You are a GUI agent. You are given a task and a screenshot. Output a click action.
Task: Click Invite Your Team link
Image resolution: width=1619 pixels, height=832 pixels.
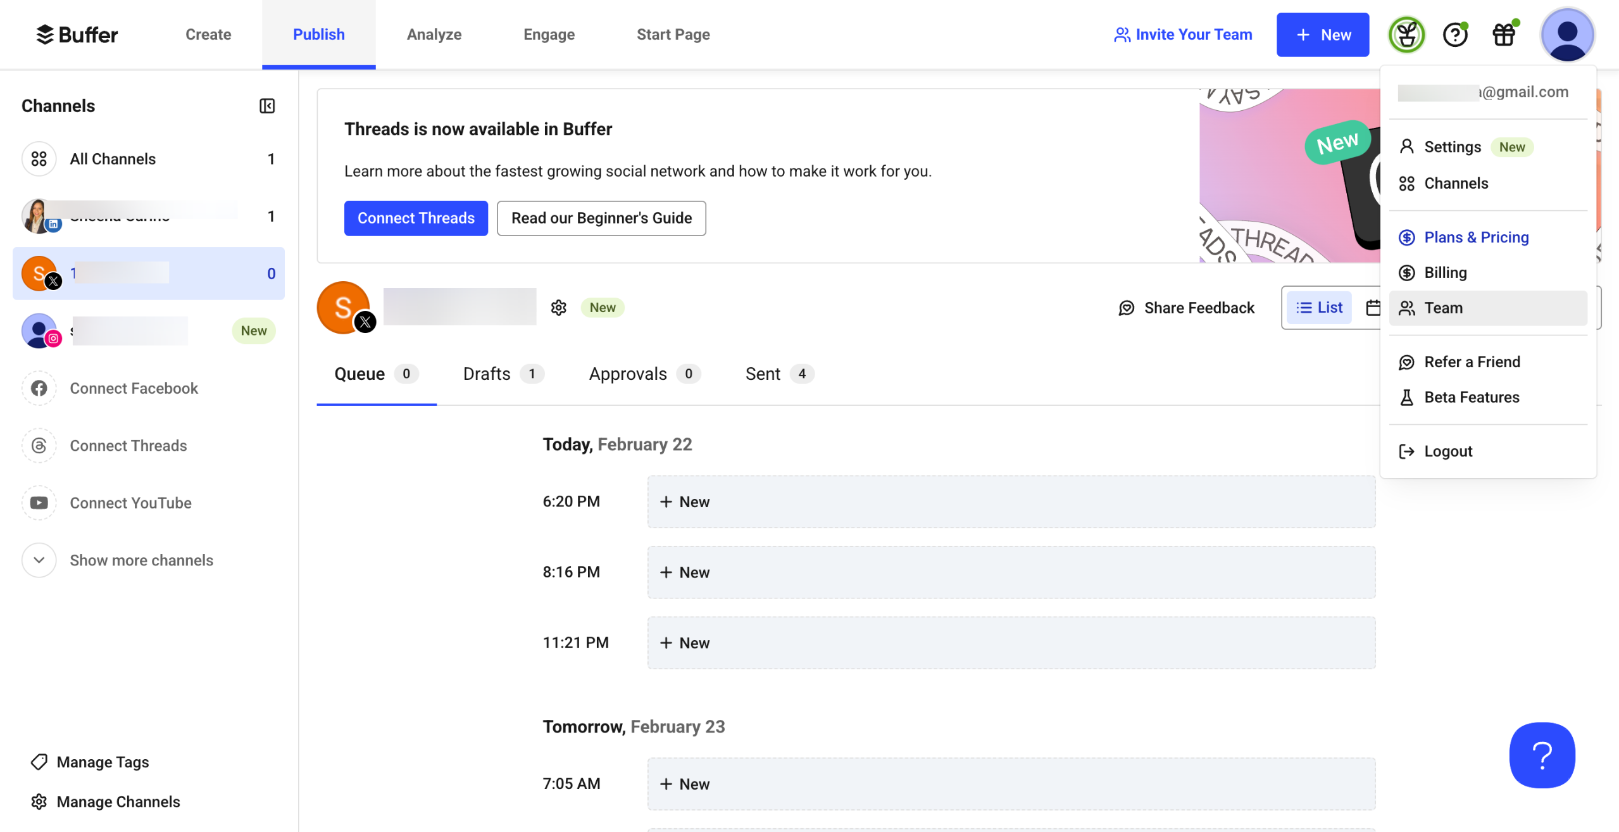[x=1182, y=35]
